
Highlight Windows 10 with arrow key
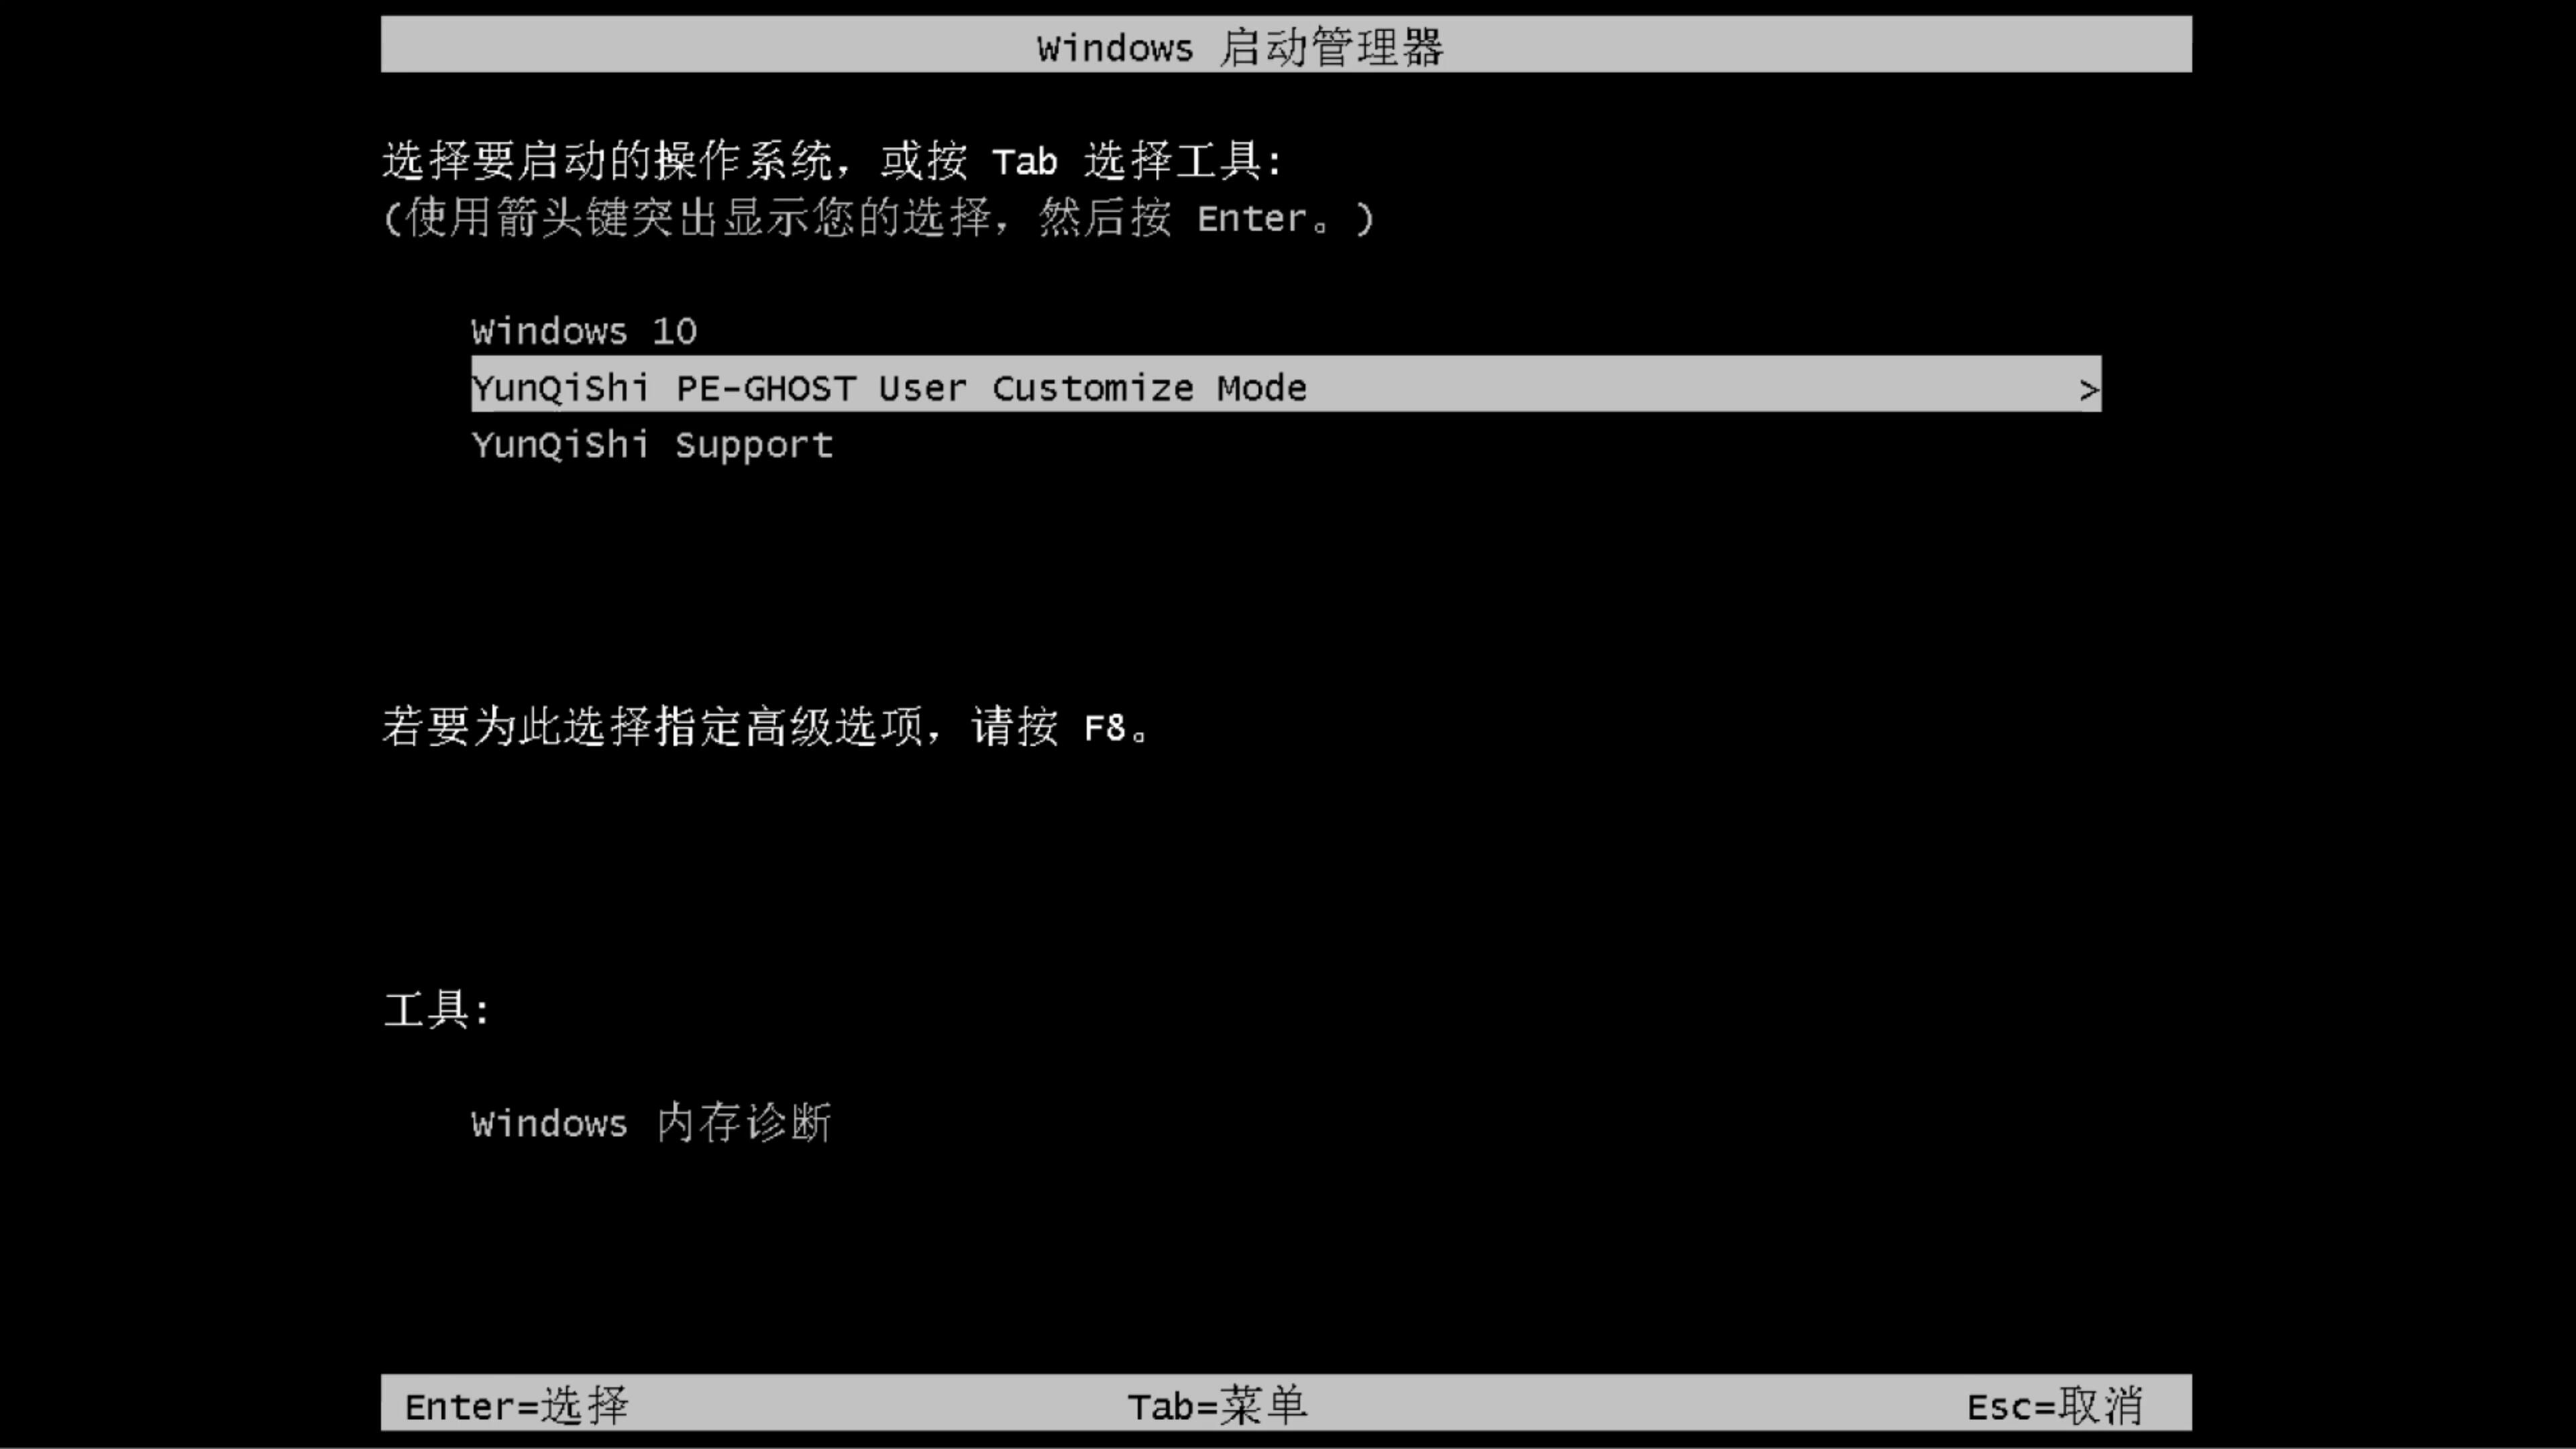584,331
